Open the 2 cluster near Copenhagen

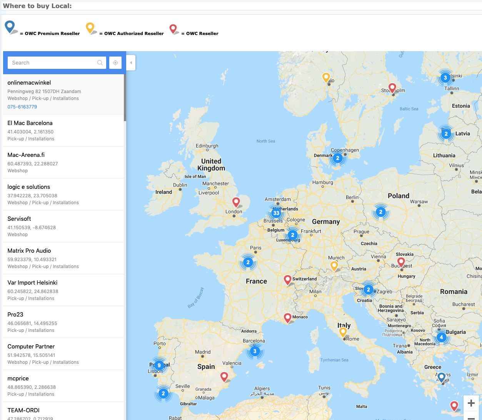pyautogui.click(x=338, y=158)
